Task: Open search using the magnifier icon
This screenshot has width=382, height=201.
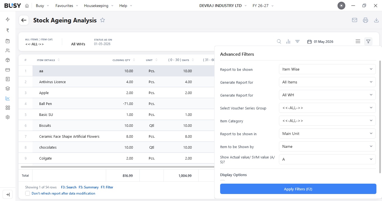Action: coord(279,41)
